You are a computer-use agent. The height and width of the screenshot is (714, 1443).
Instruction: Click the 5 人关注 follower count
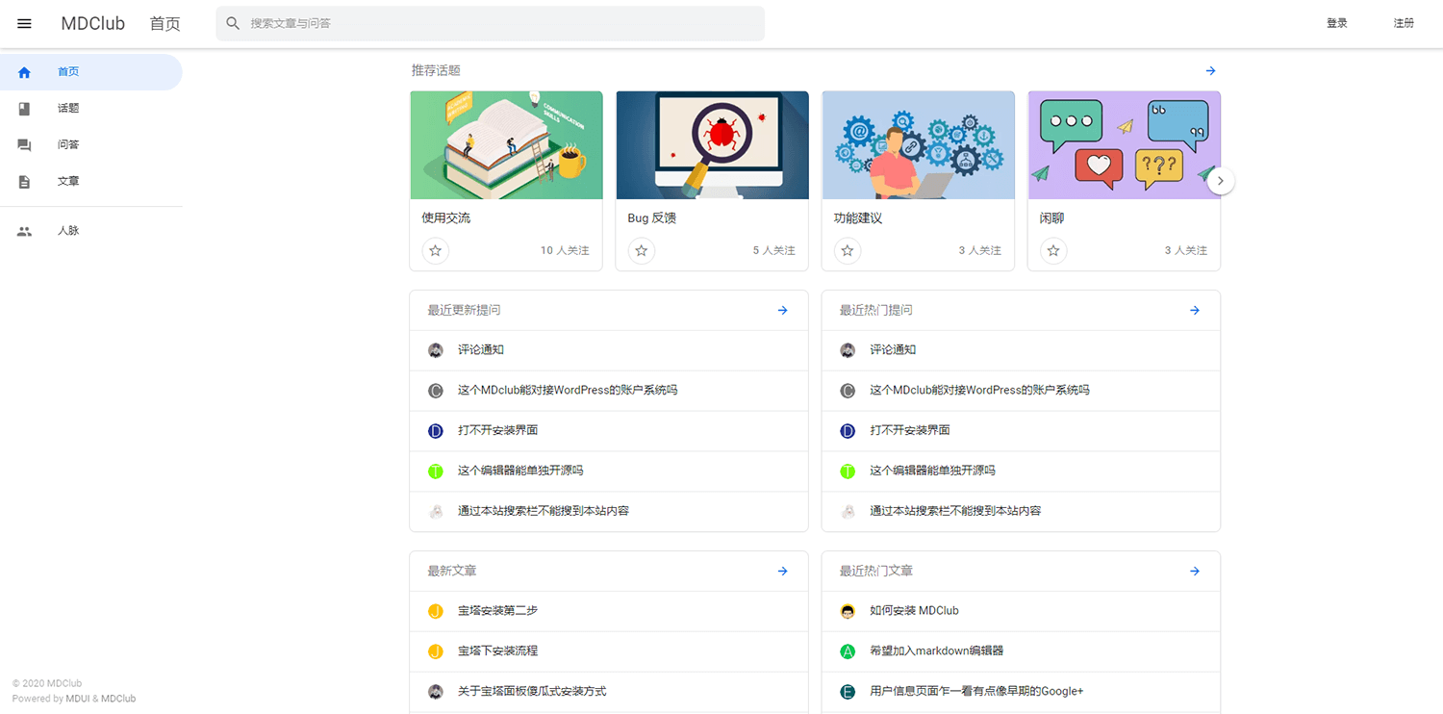[x=774, y=250]
